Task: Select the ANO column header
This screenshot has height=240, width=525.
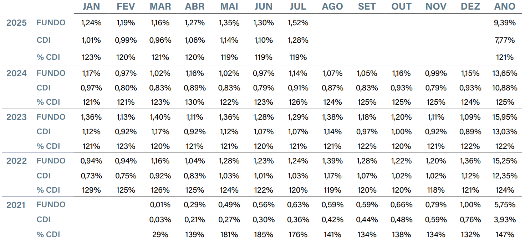Action: click(x=505, y=6)
